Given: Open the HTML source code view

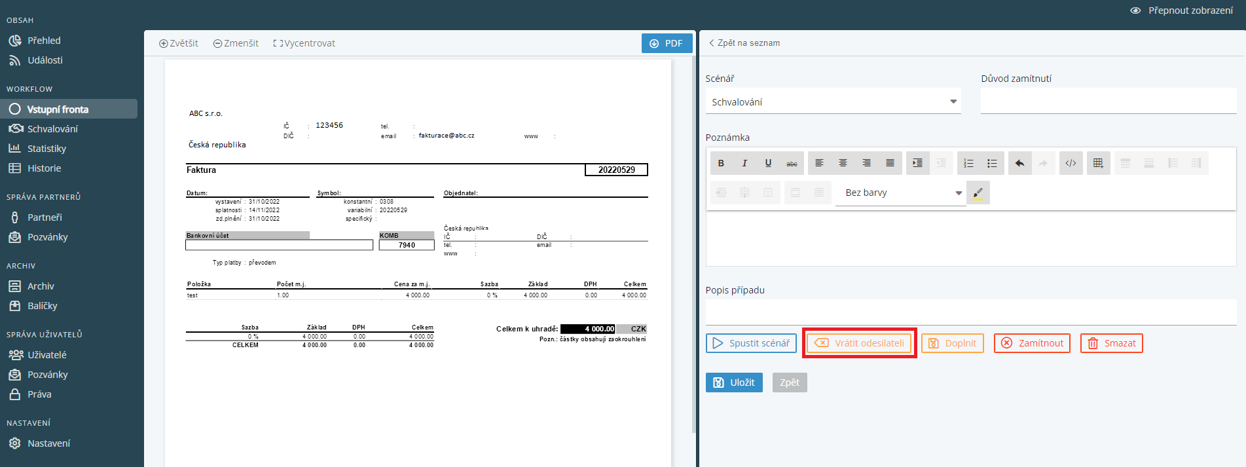Looking at the screenshot, I should [1071, 163].
